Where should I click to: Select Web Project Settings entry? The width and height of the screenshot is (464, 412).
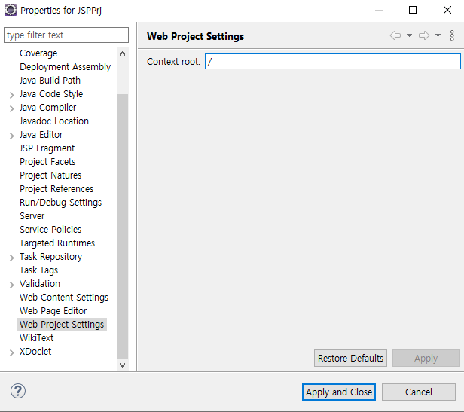[x=62, y=325]
